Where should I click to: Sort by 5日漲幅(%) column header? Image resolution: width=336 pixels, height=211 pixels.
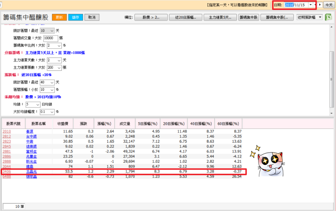point(148,123)
